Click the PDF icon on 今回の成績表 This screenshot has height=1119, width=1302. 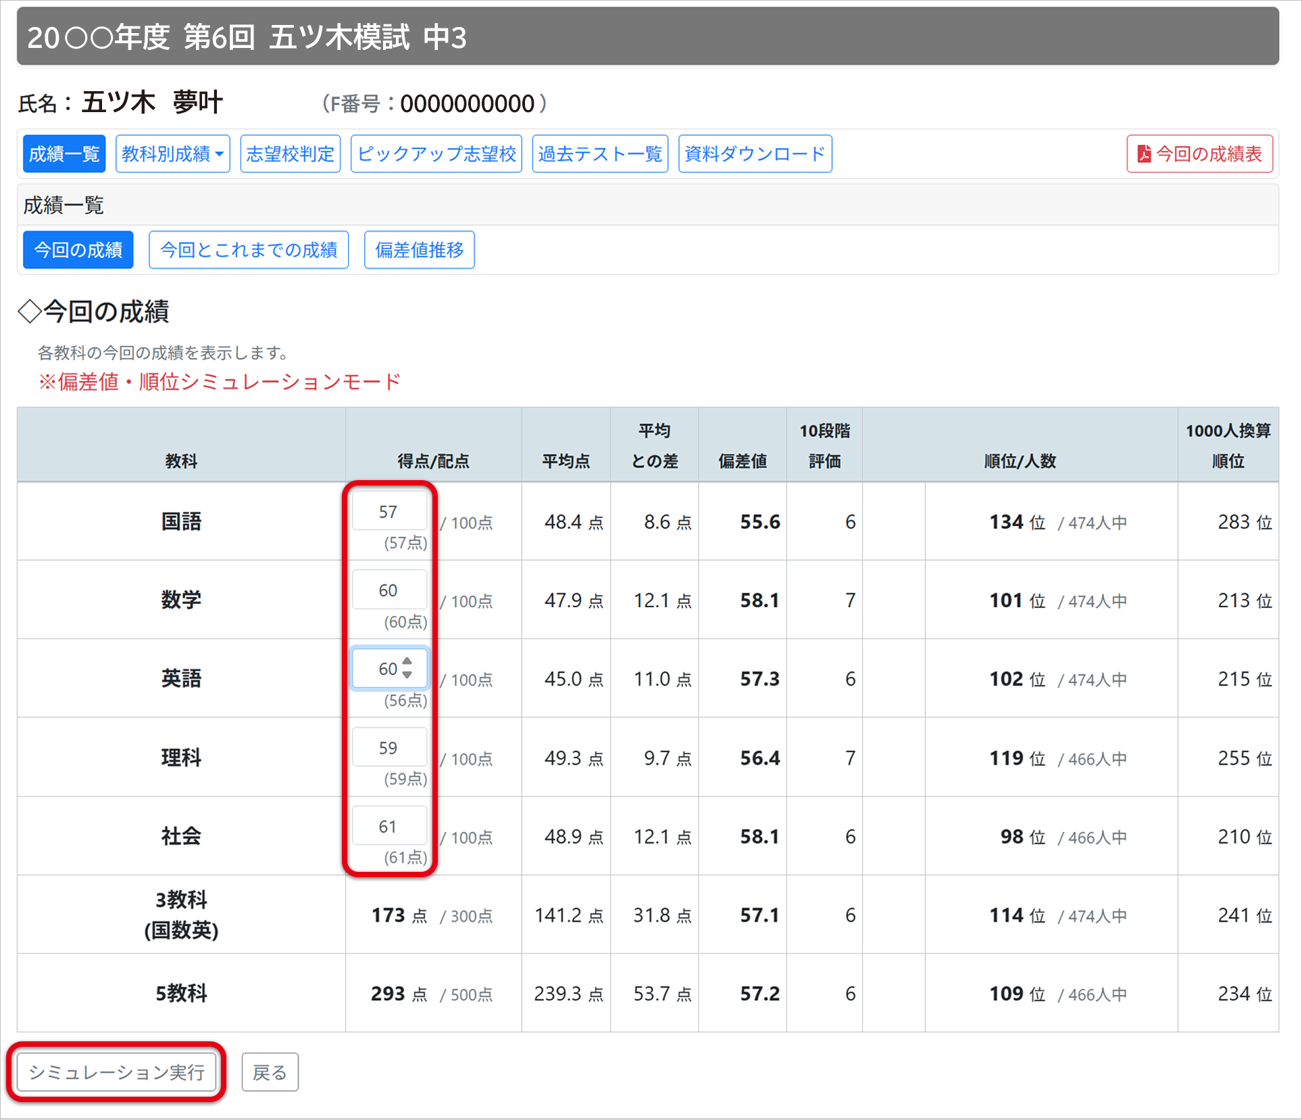[x=1144, y=154]
